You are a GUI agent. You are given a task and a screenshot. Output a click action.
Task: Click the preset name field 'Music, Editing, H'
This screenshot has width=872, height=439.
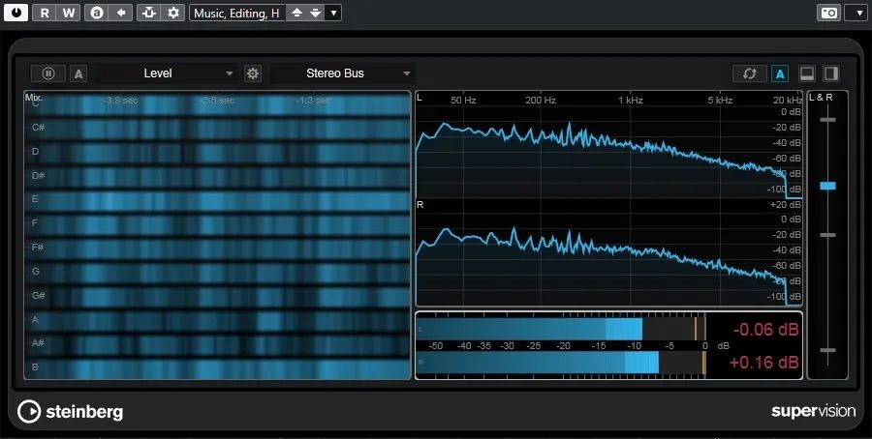coord(237,13)
